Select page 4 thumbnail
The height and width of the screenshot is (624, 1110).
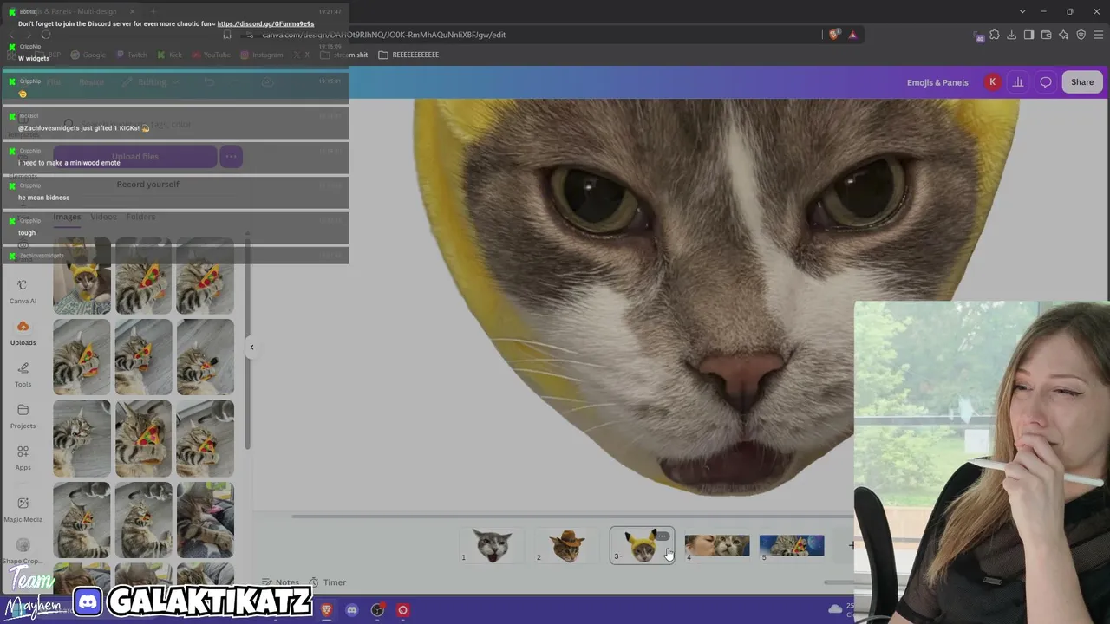pos(717,545)
